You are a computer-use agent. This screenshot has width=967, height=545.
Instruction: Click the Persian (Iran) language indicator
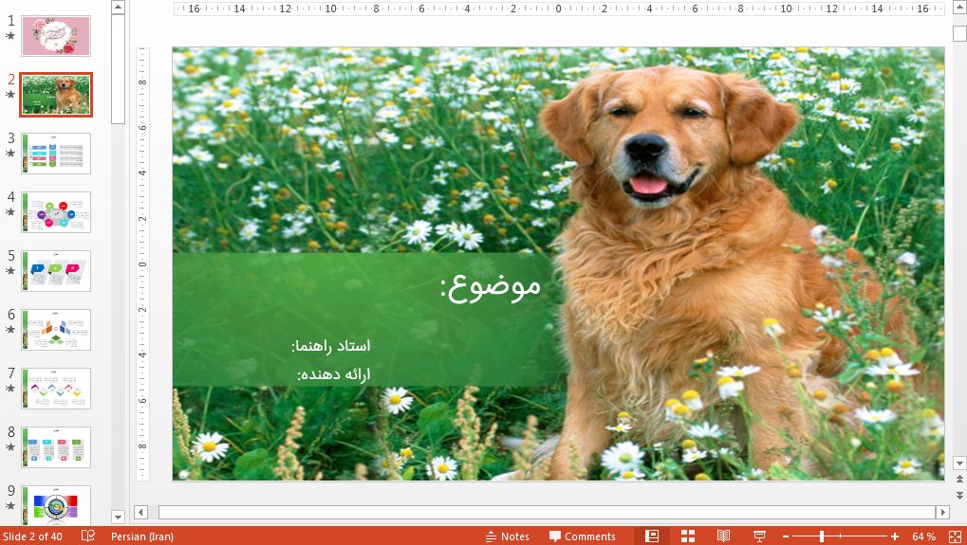click(141, 536)
